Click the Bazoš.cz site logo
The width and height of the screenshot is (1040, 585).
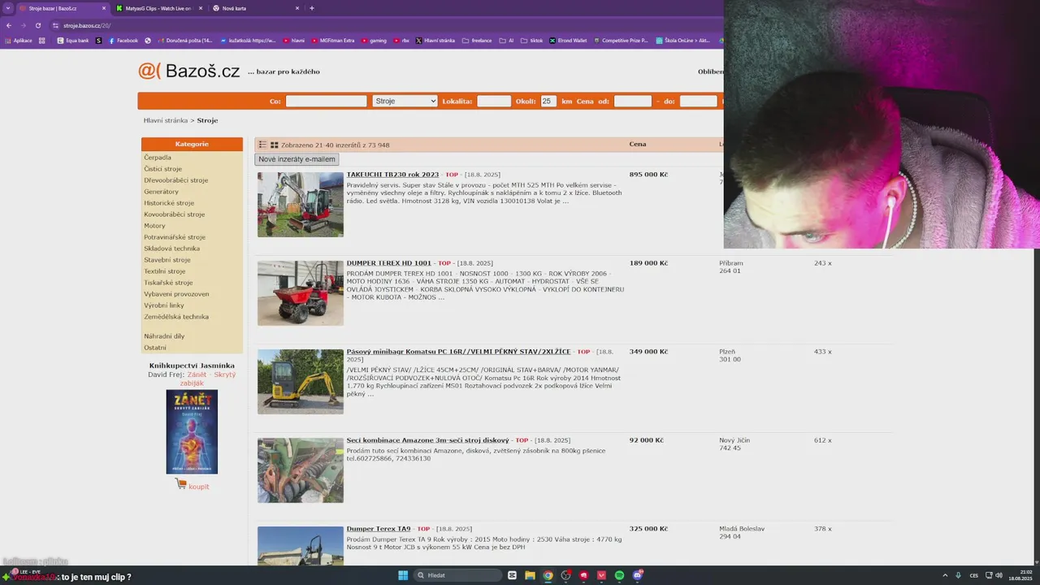188,71
